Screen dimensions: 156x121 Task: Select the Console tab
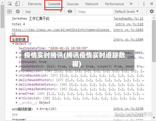[x=54, y=4]
